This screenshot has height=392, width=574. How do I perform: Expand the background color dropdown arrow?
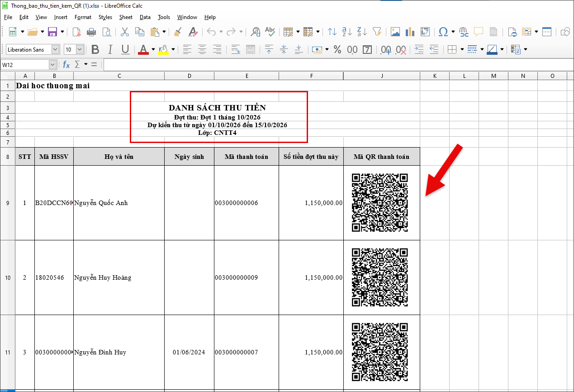[173, 49]
